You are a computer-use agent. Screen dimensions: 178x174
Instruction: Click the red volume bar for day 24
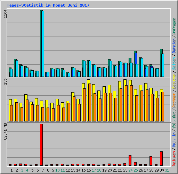pyautogui.click(x=130, y=160)
